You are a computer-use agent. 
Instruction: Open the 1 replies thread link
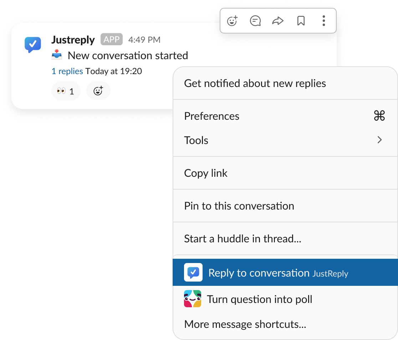point(67,71)
